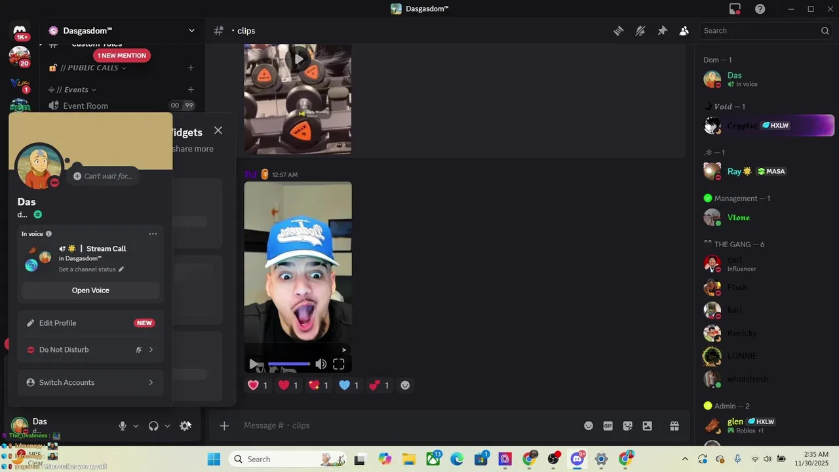
Task: Open the GIF picker
Action: pos(608,425)
